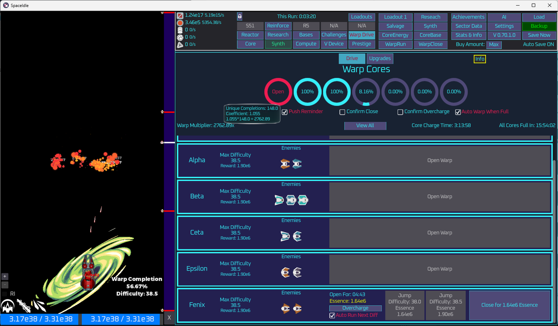
Task: Click the 8.16% warp core ring
Action: [x=366, y=91]
